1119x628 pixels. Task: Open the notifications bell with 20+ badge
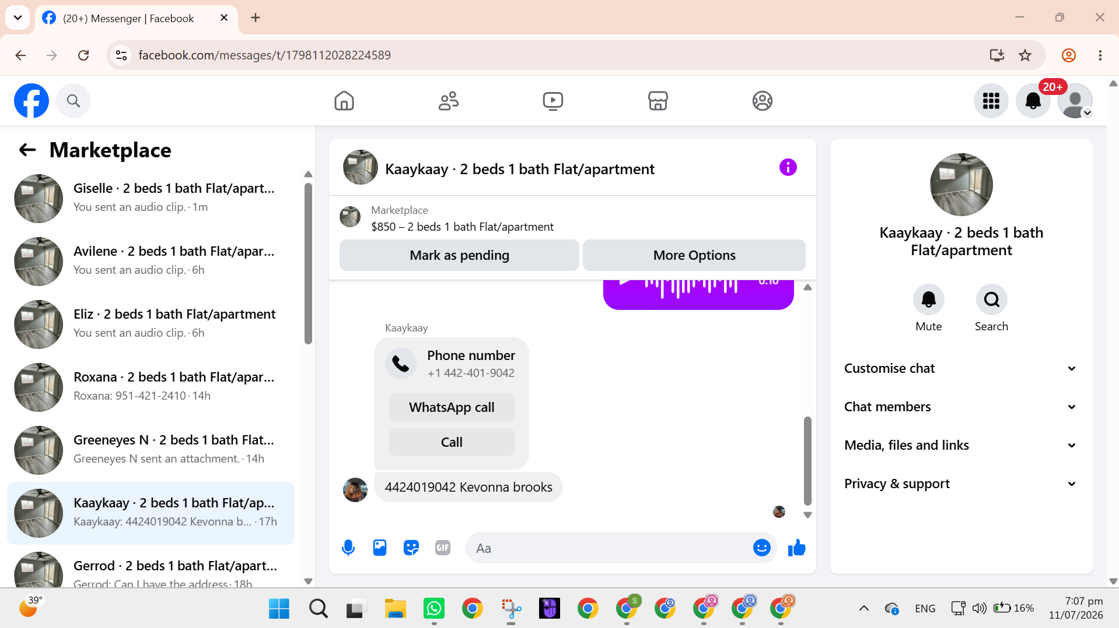tap(1033, 101)
